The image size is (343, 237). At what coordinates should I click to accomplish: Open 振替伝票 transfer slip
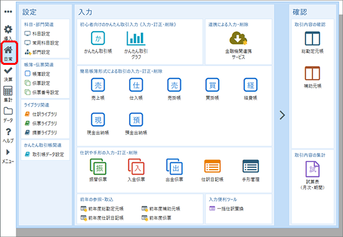[x=98, y=167]
